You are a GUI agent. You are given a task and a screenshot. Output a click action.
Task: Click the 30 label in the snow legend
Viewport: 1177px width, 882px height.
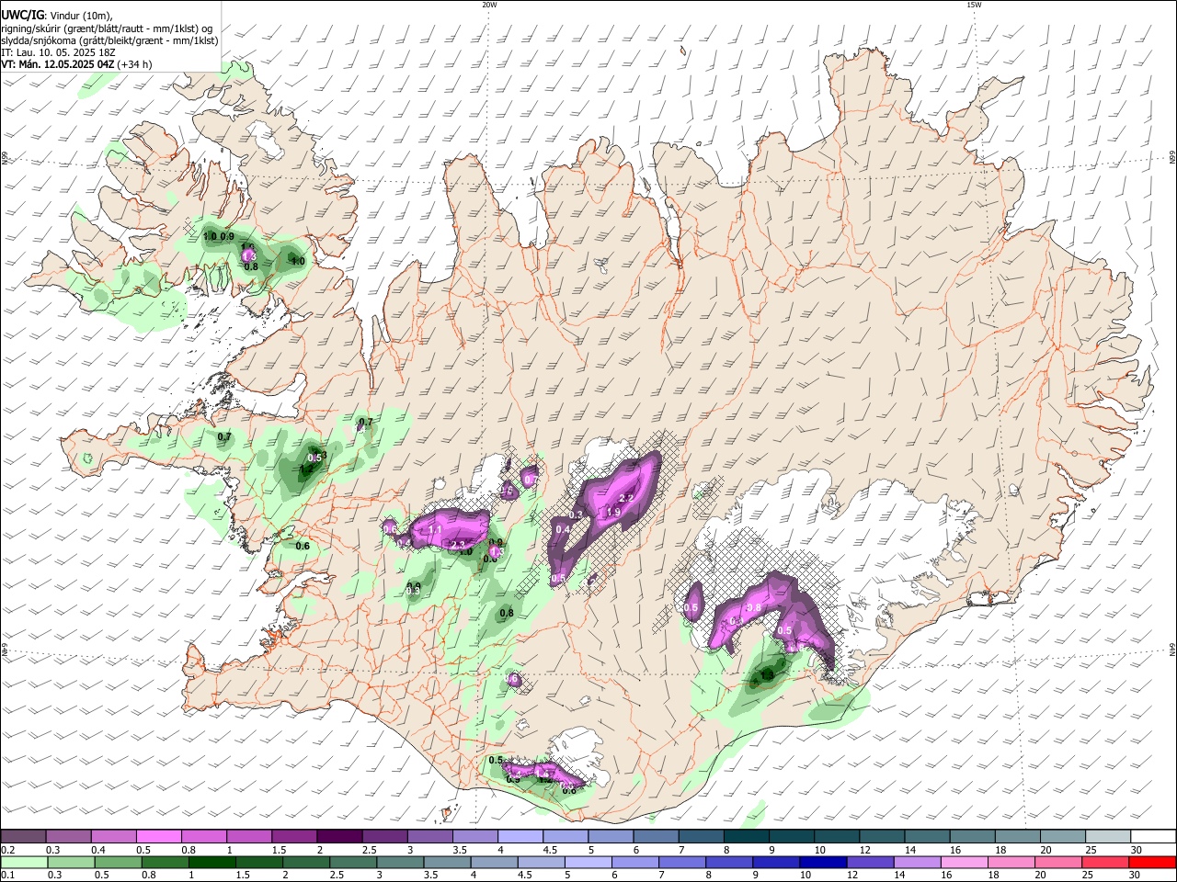click(x=1136, y=851)
